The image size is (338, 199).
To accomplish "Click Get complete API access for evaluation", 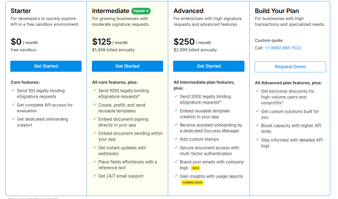I will click(45, 108).
